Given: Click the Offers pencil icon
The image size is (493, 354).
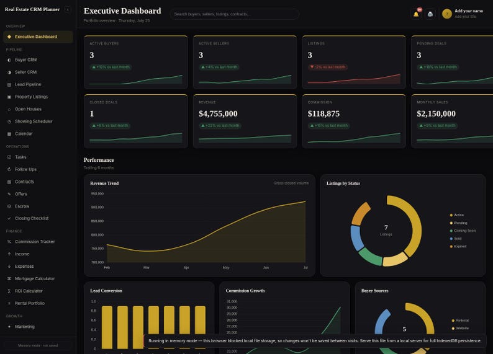Looking at the screenshot, I should point(9,194).
